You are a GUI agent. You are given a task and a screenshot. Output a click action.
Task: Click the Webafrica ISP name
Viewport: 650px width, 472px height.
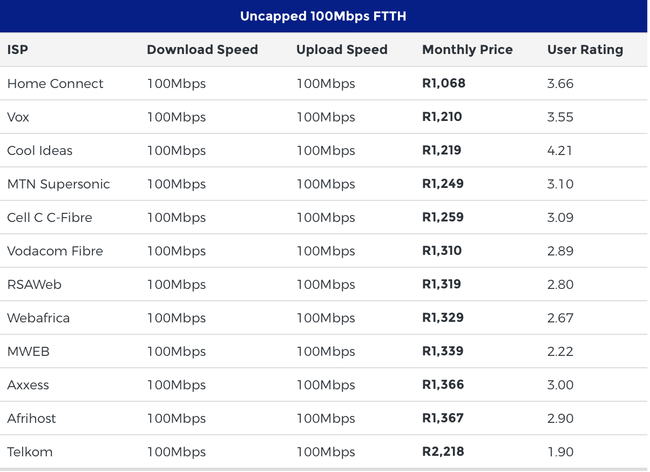pyautogui.click(x=38, y=318)
